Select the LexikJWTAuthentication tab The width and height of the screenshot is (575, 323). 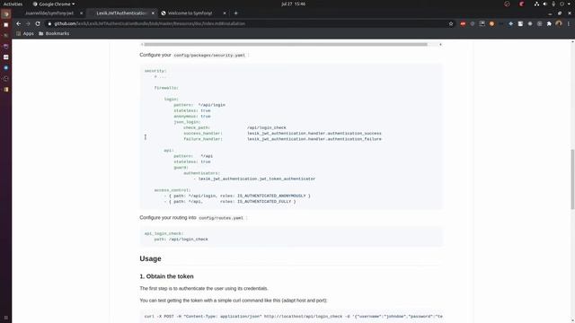pos(121,13)
